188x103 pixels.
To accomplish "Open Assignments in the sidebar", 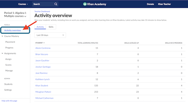I will [10, 53].
